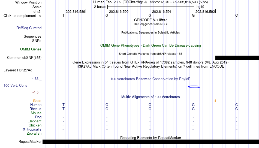
Task: Click the OMIM Genes track label
Action: (31, 49)
